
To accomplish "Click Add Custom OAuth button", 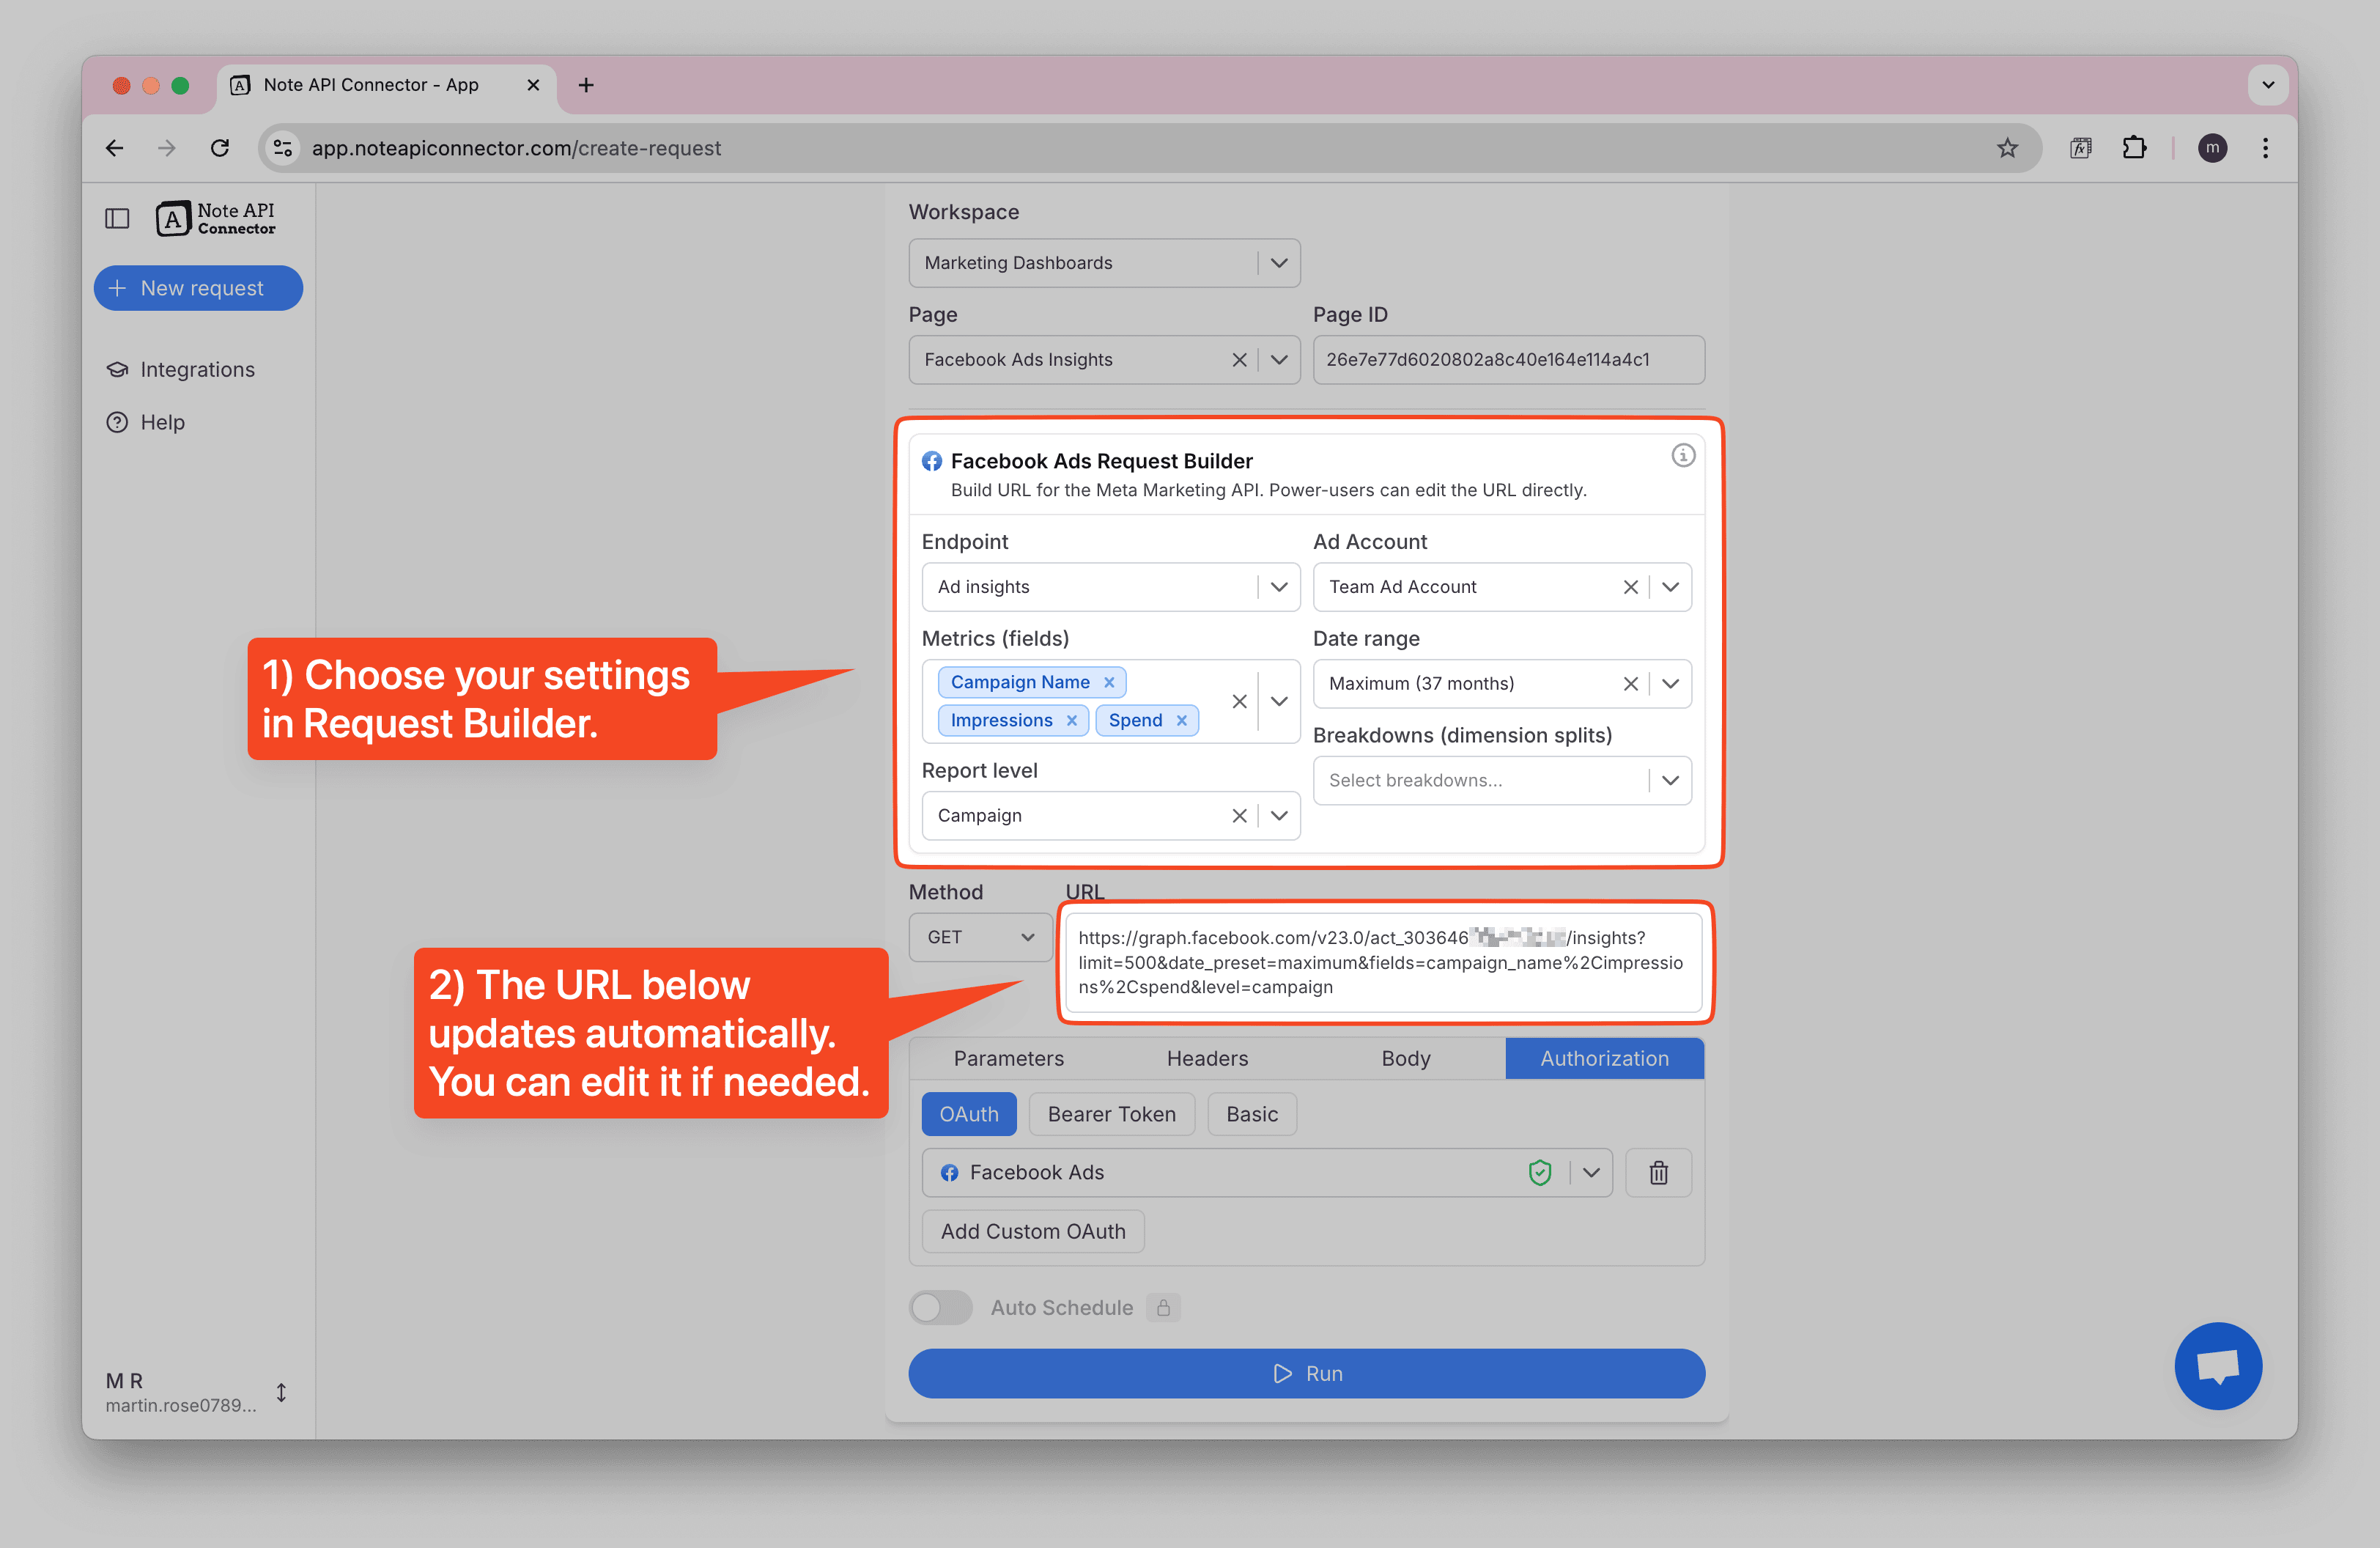I will 1032,1231.
